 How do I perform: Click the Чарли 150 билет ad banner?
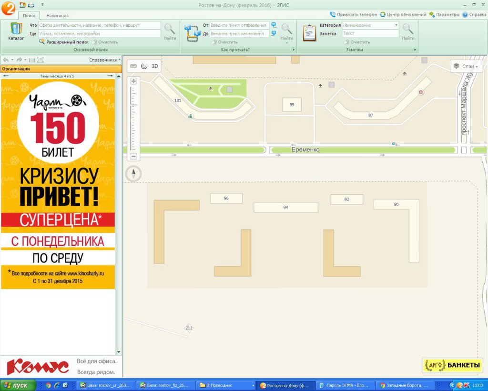point(58,184)
